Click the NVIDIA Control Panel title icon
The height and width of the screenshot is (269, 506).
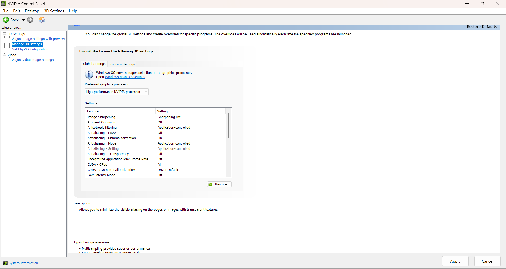[x=3, y=4]
